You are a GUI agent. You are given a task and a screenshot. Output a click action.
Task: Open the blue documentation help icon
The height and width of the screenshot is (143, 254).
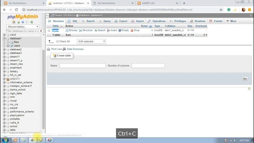[x=23, y=22]
